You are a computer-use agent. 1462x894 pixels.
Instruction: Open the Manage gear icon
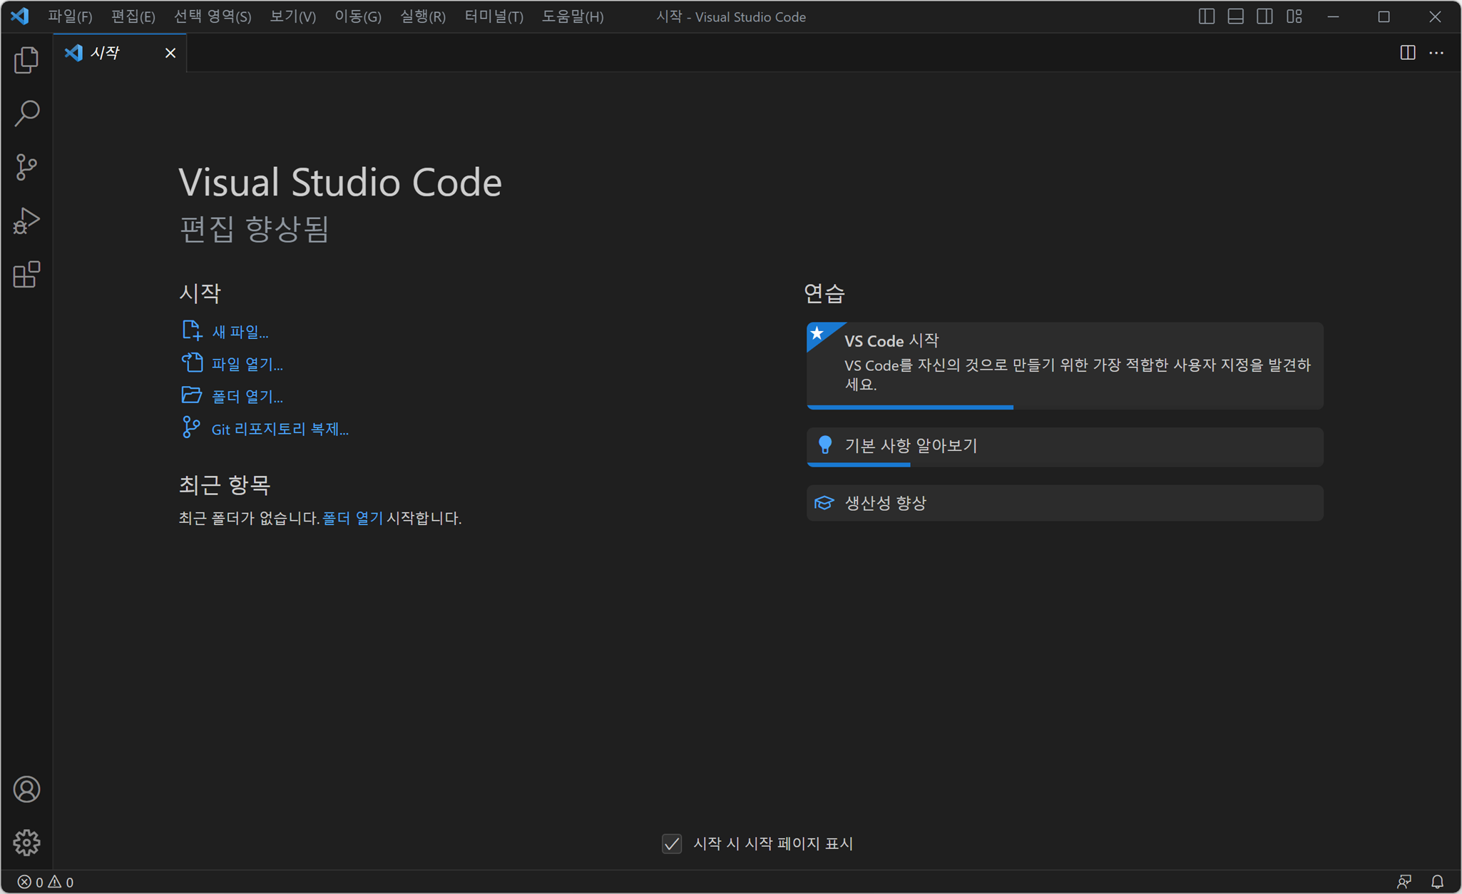click(x=26, y=843)
